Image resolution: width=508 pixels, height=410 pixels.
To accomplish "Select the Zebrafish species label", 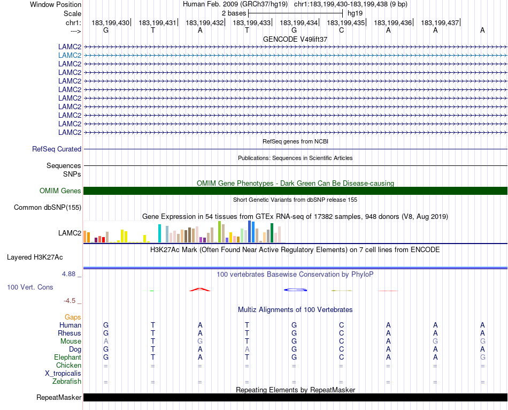I will coord(67,382).
